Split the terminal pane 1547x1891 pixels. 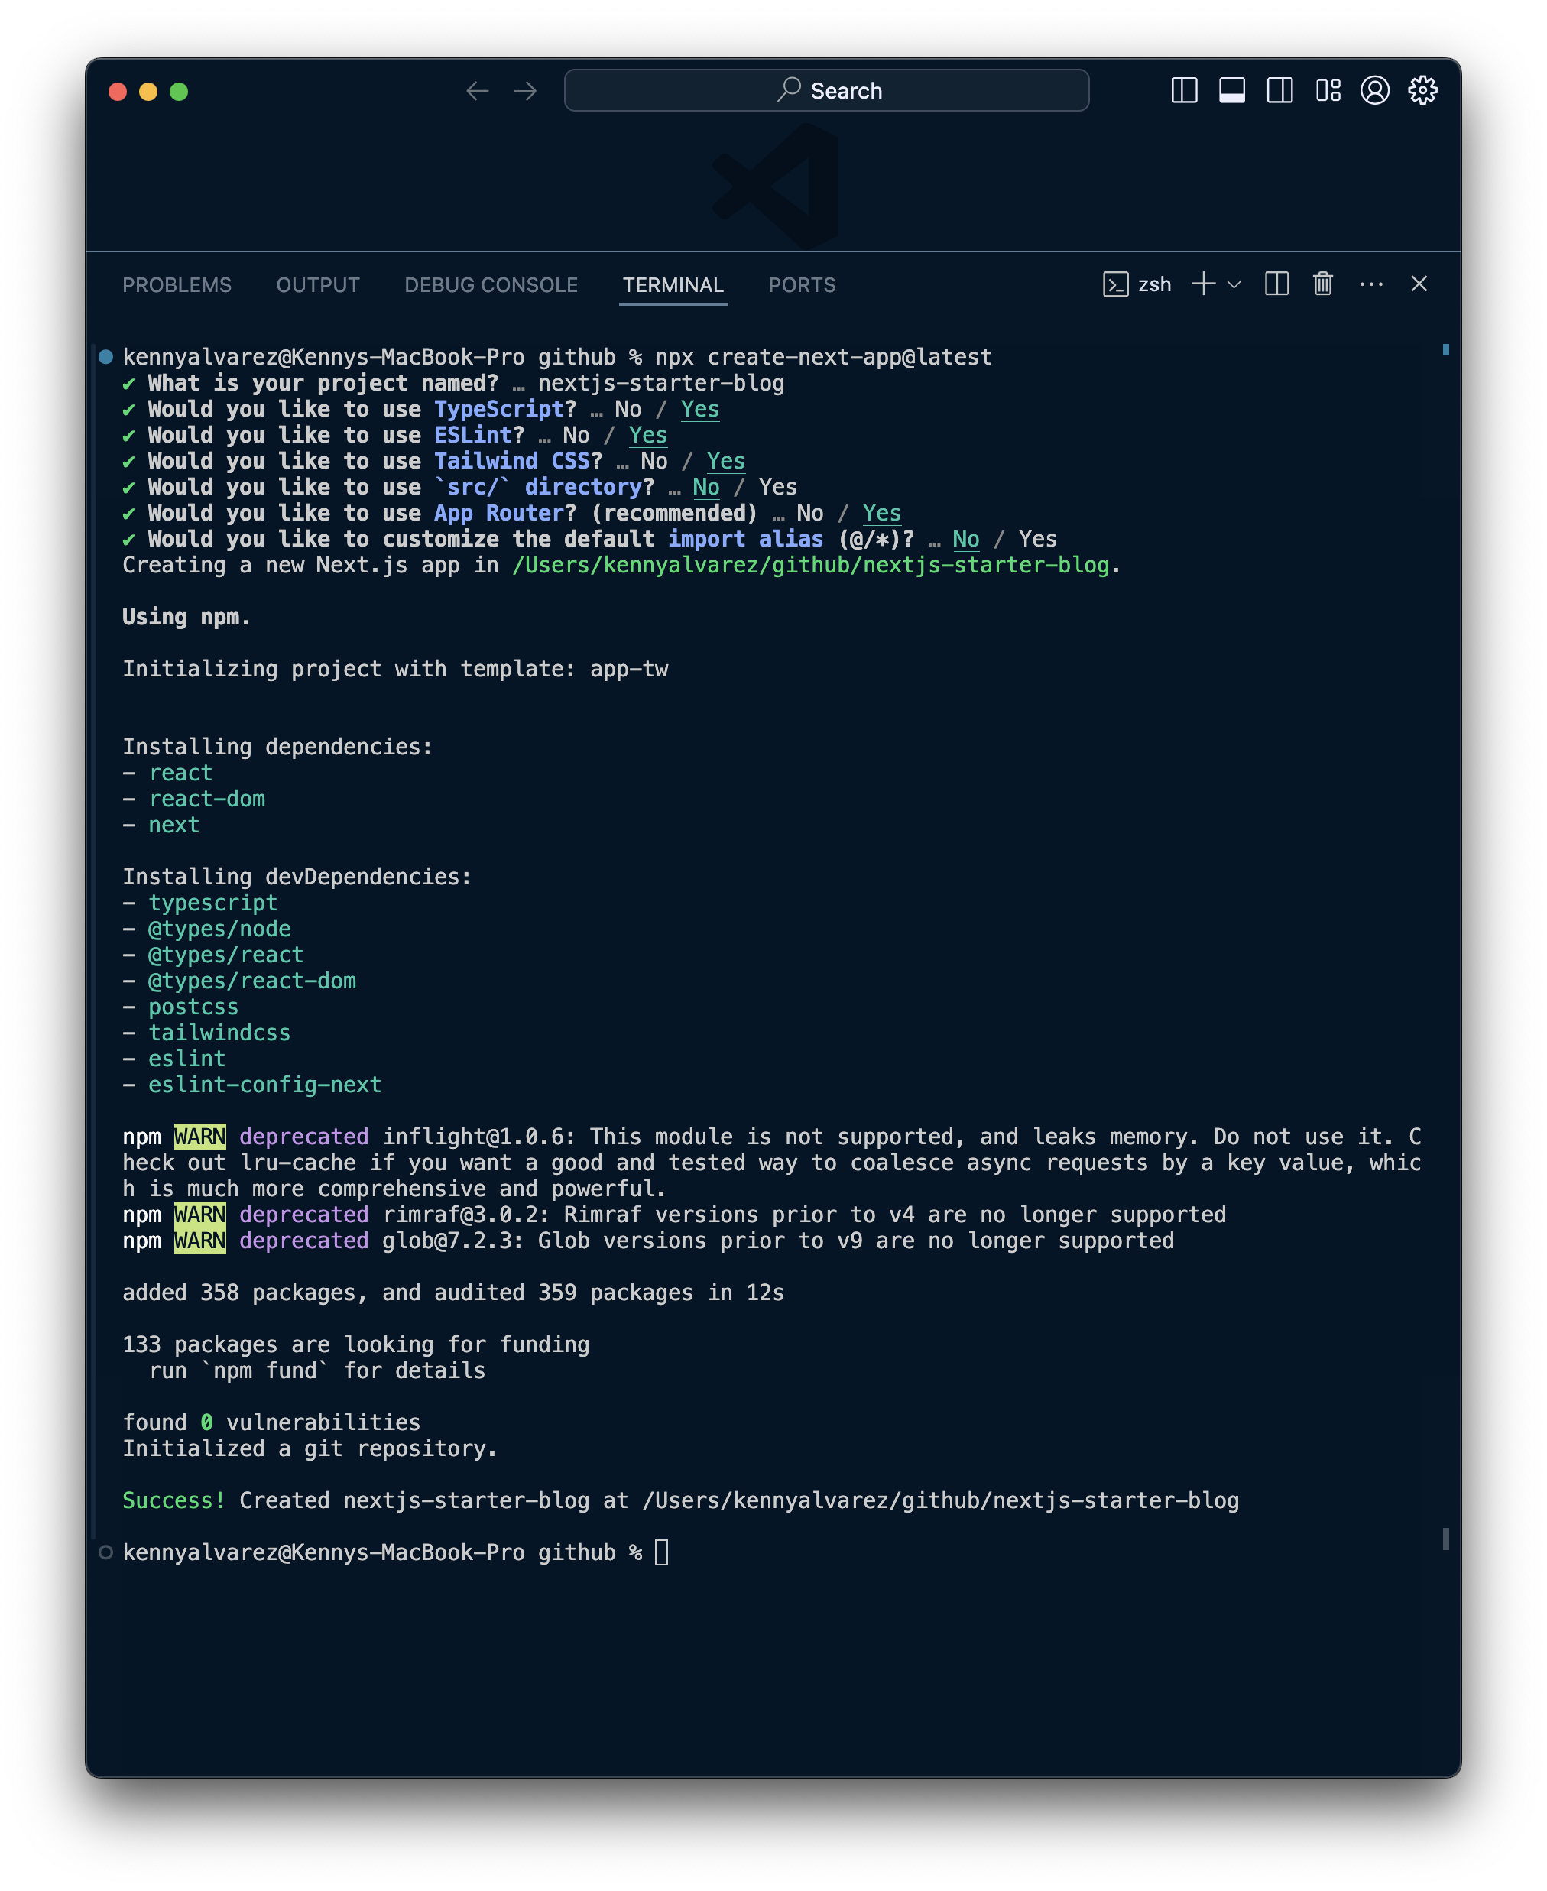pyautogui.click(x=1277, y=284)
